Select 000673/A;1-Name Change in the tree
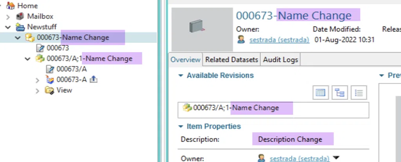The image size is (401, 162). [x=90, y=58]
